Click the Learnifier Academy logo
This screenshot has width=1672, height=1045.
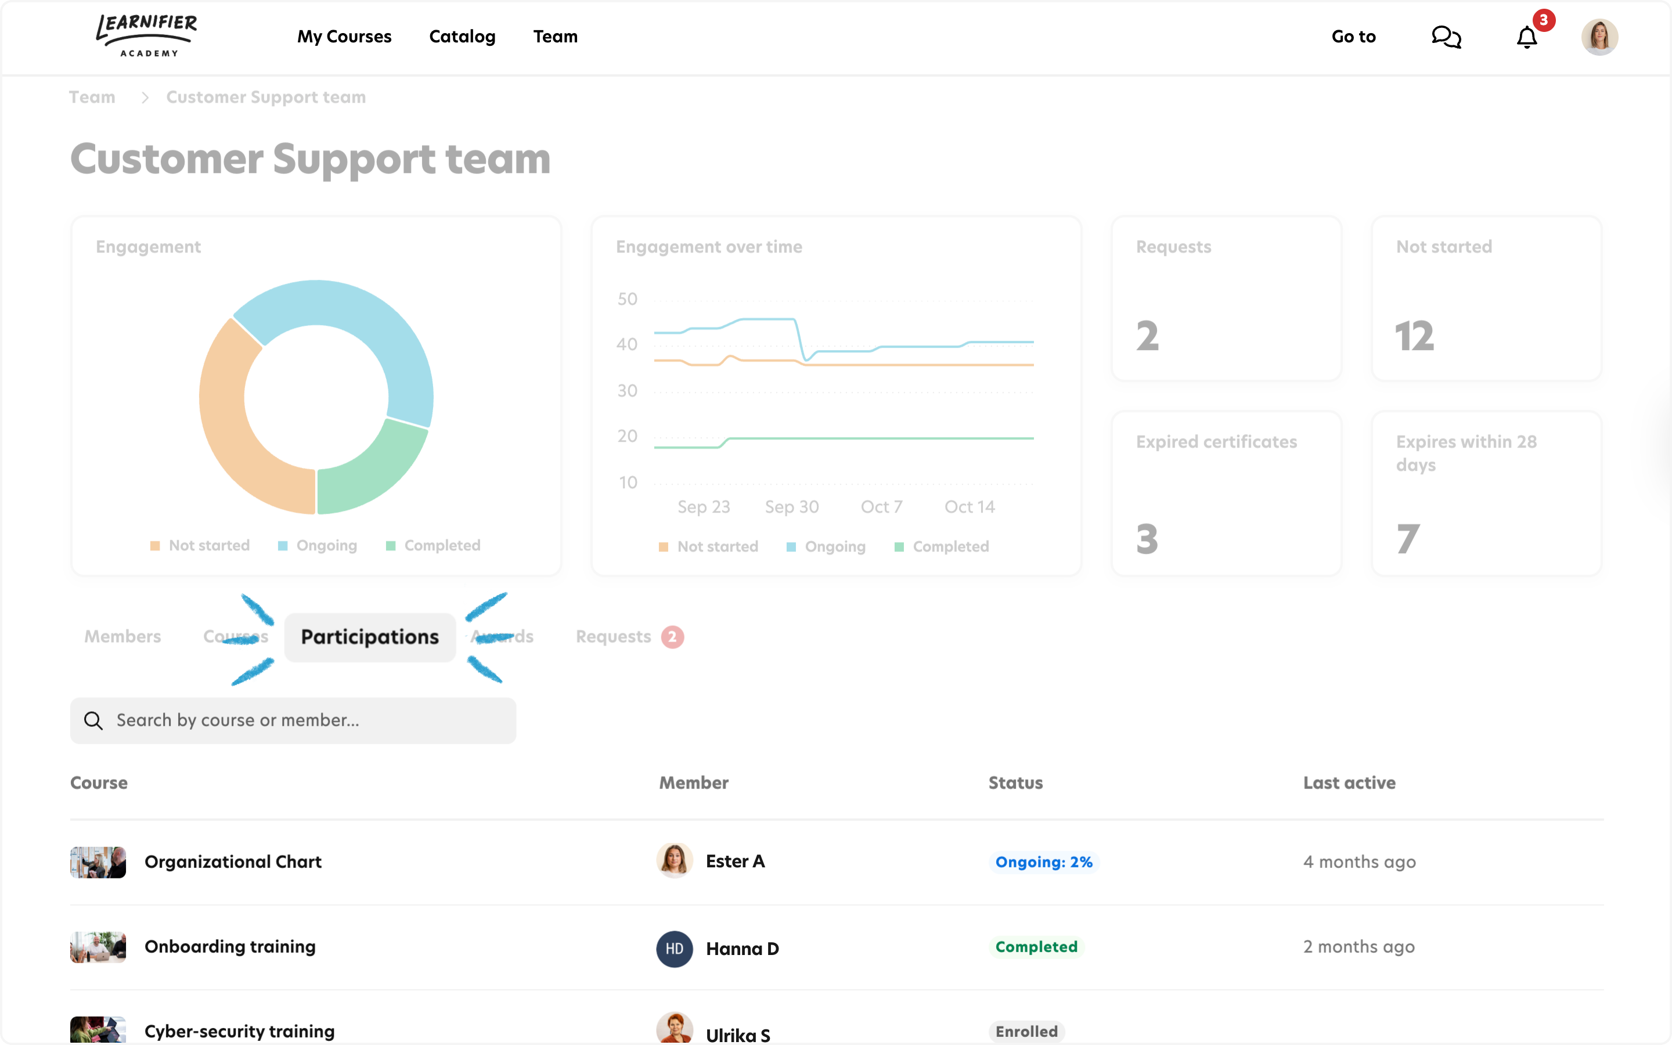coord(146,36)
